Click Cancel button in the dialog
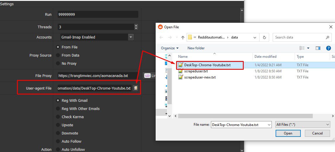335x152 pixels. [x=317, y=133]
